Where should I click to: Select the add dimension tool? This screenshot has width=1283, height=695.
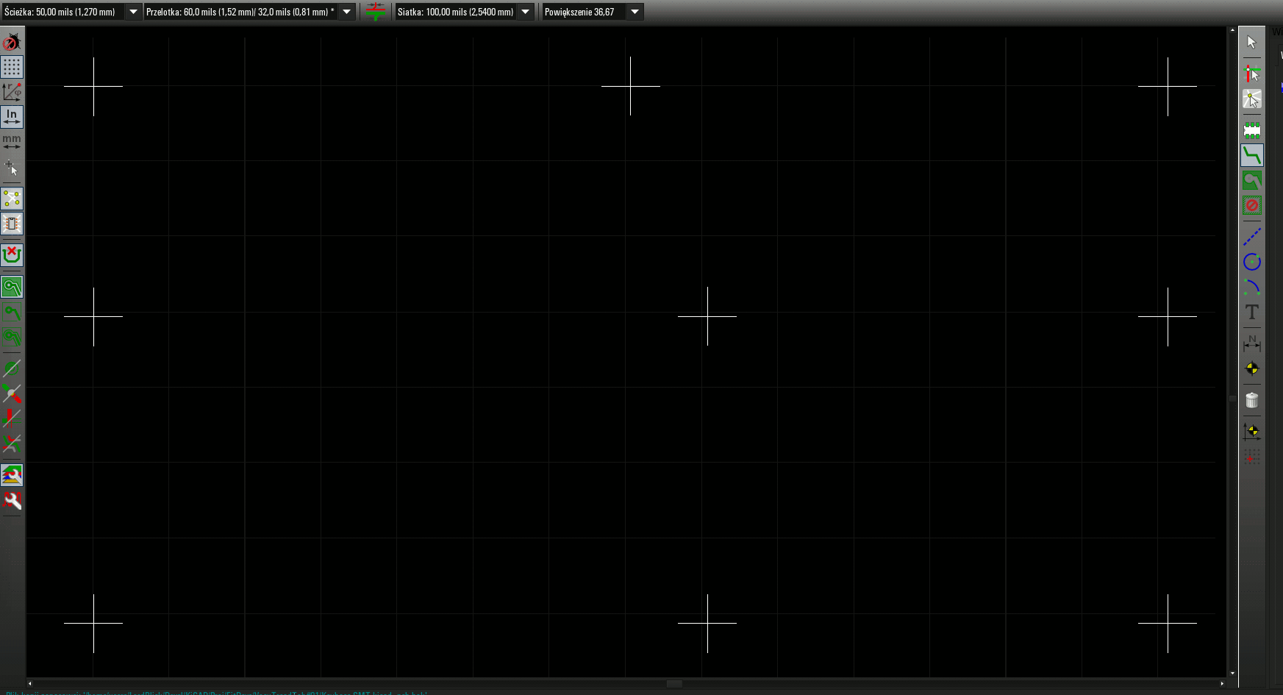coord(1252,343)
